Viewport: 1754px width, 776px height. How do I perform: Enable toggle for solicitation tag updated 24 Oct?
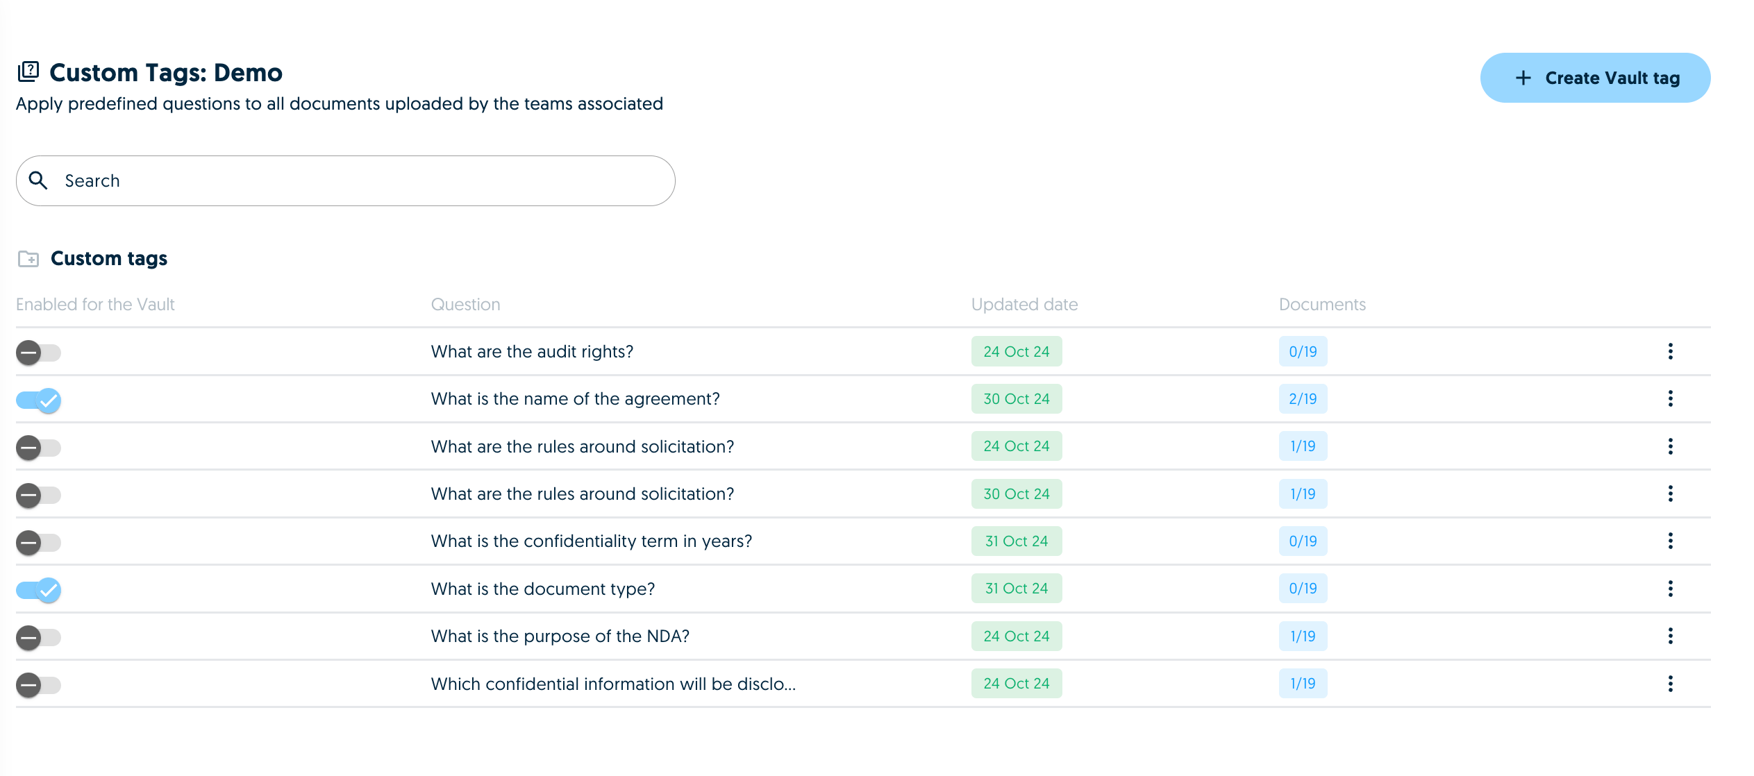(38, 448)
